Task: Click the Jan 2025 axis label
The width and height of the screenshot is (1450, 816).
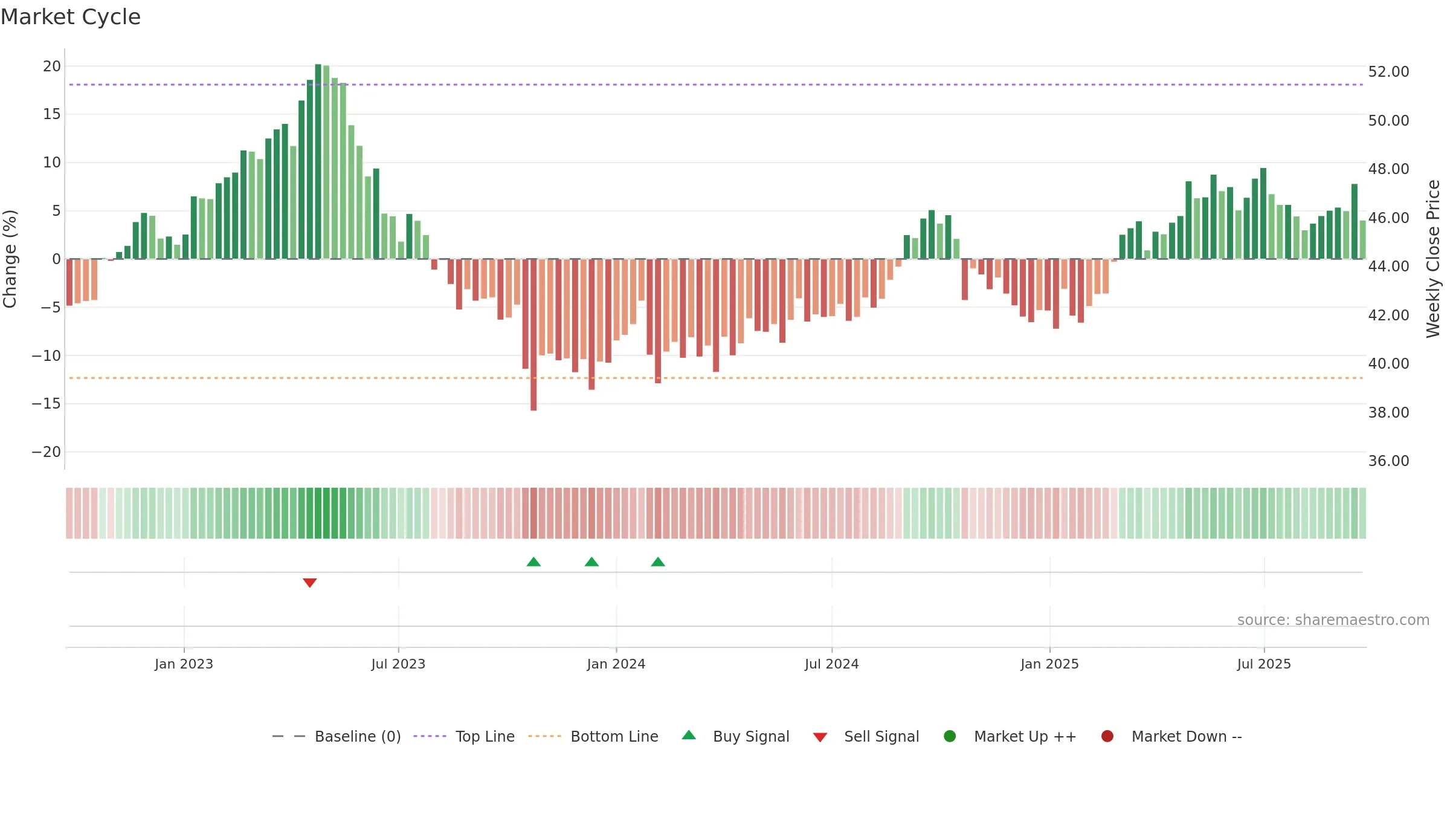Action: [x=1049, y=664]
